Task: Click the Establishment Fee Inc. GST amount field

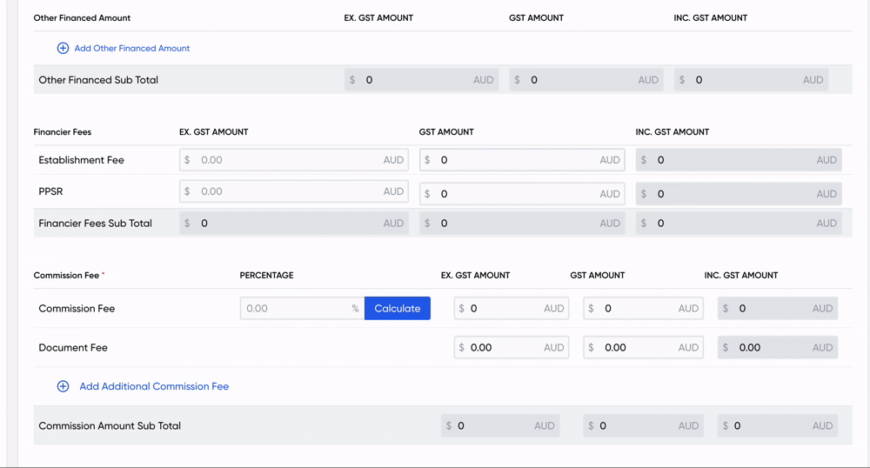Action: pyautogui.click(x=735, y=160)
